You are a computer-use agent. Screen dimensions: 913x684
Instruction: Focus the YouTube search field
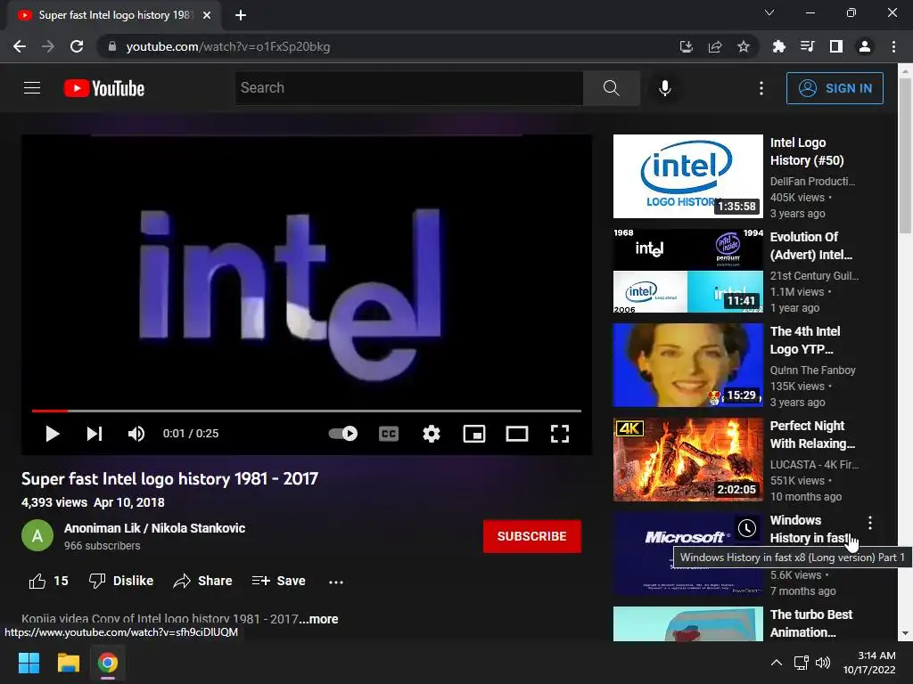408,88
